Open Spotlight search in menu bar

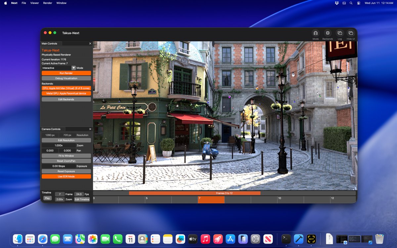[351, 3]
